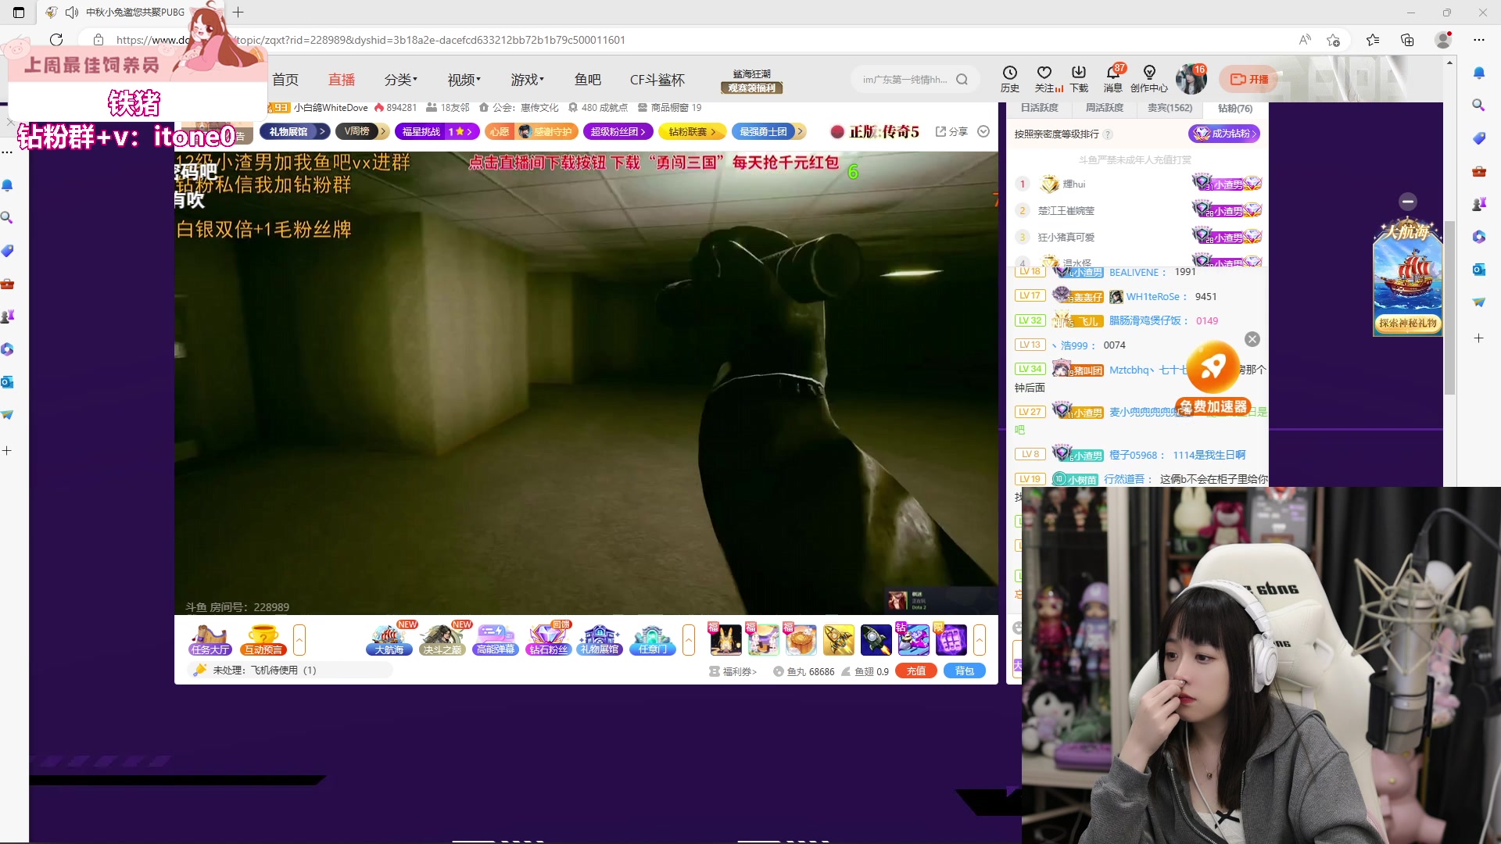Open the 消息 bell notifications icon

click(x=1112, y=73)
